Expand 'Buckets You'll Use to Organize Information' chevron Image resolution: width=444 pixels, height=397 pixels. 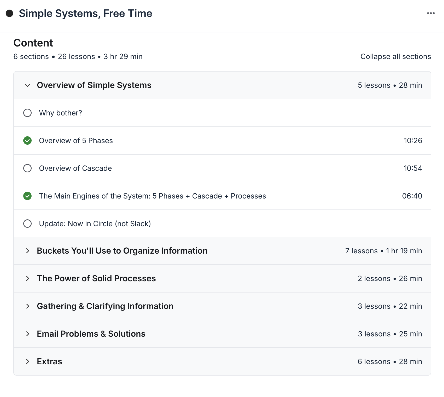(x=27, y=251)
